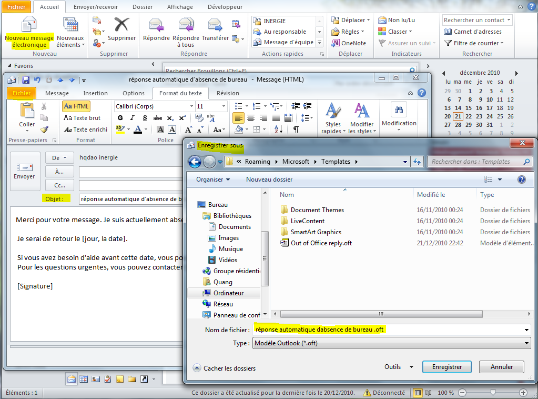The width and height of the screenshot is (538, 399).
Task: Select the Format painter brush
Action: pos(44,129)
